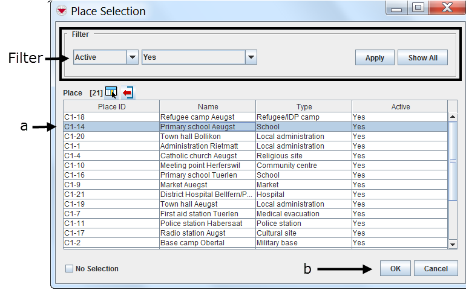Image resolution: width=466 pixels, height=290 pixels.
Task: Open the Active filter field dropdown
Action: [133, 57]
